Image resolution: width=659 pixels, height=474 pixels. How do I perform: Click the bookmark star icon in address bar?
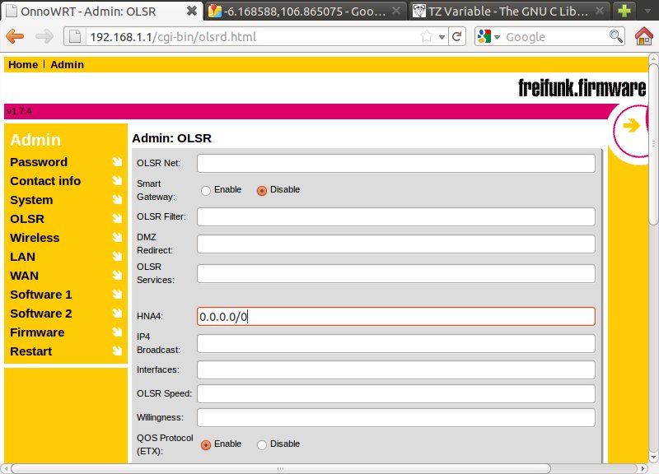click(x=427, y=36)
